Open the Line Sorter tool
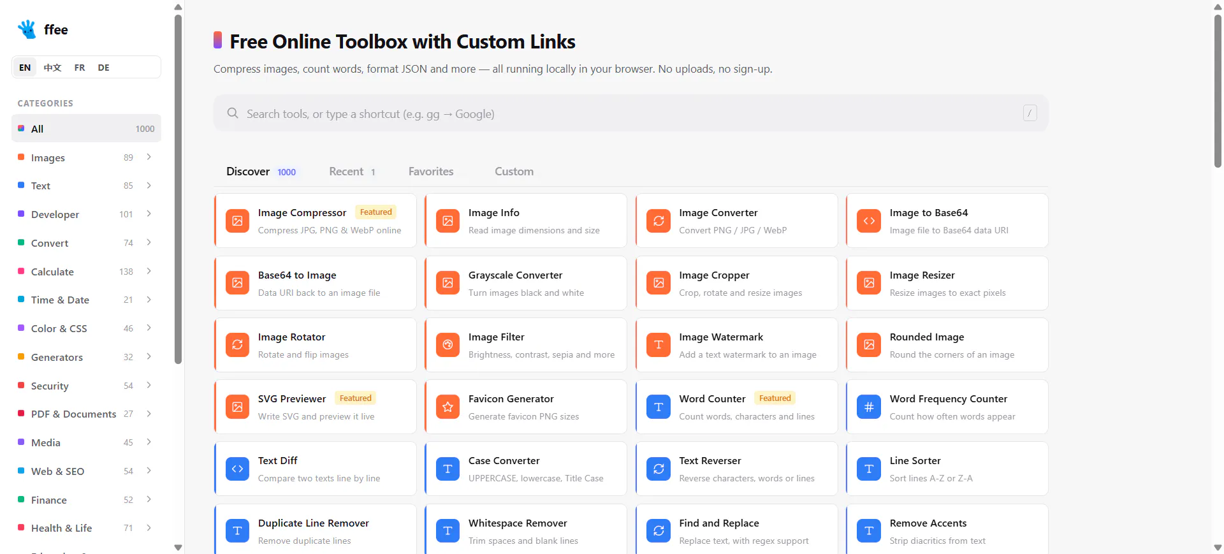The height and width of the screenshot is (554, 1224). [947, 469]
